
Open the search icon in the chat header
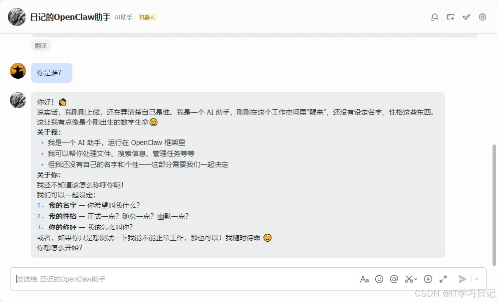[435, 17]
